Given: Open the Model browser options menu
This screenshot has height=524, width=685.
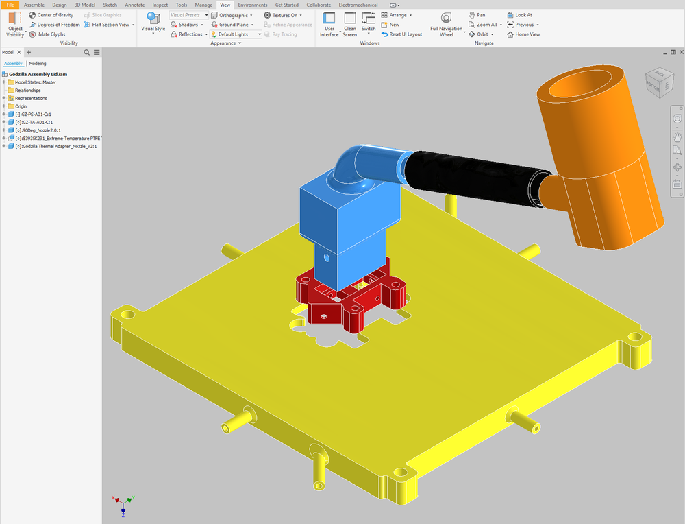Looking at the screenshot, I should [x=97, y=53].
